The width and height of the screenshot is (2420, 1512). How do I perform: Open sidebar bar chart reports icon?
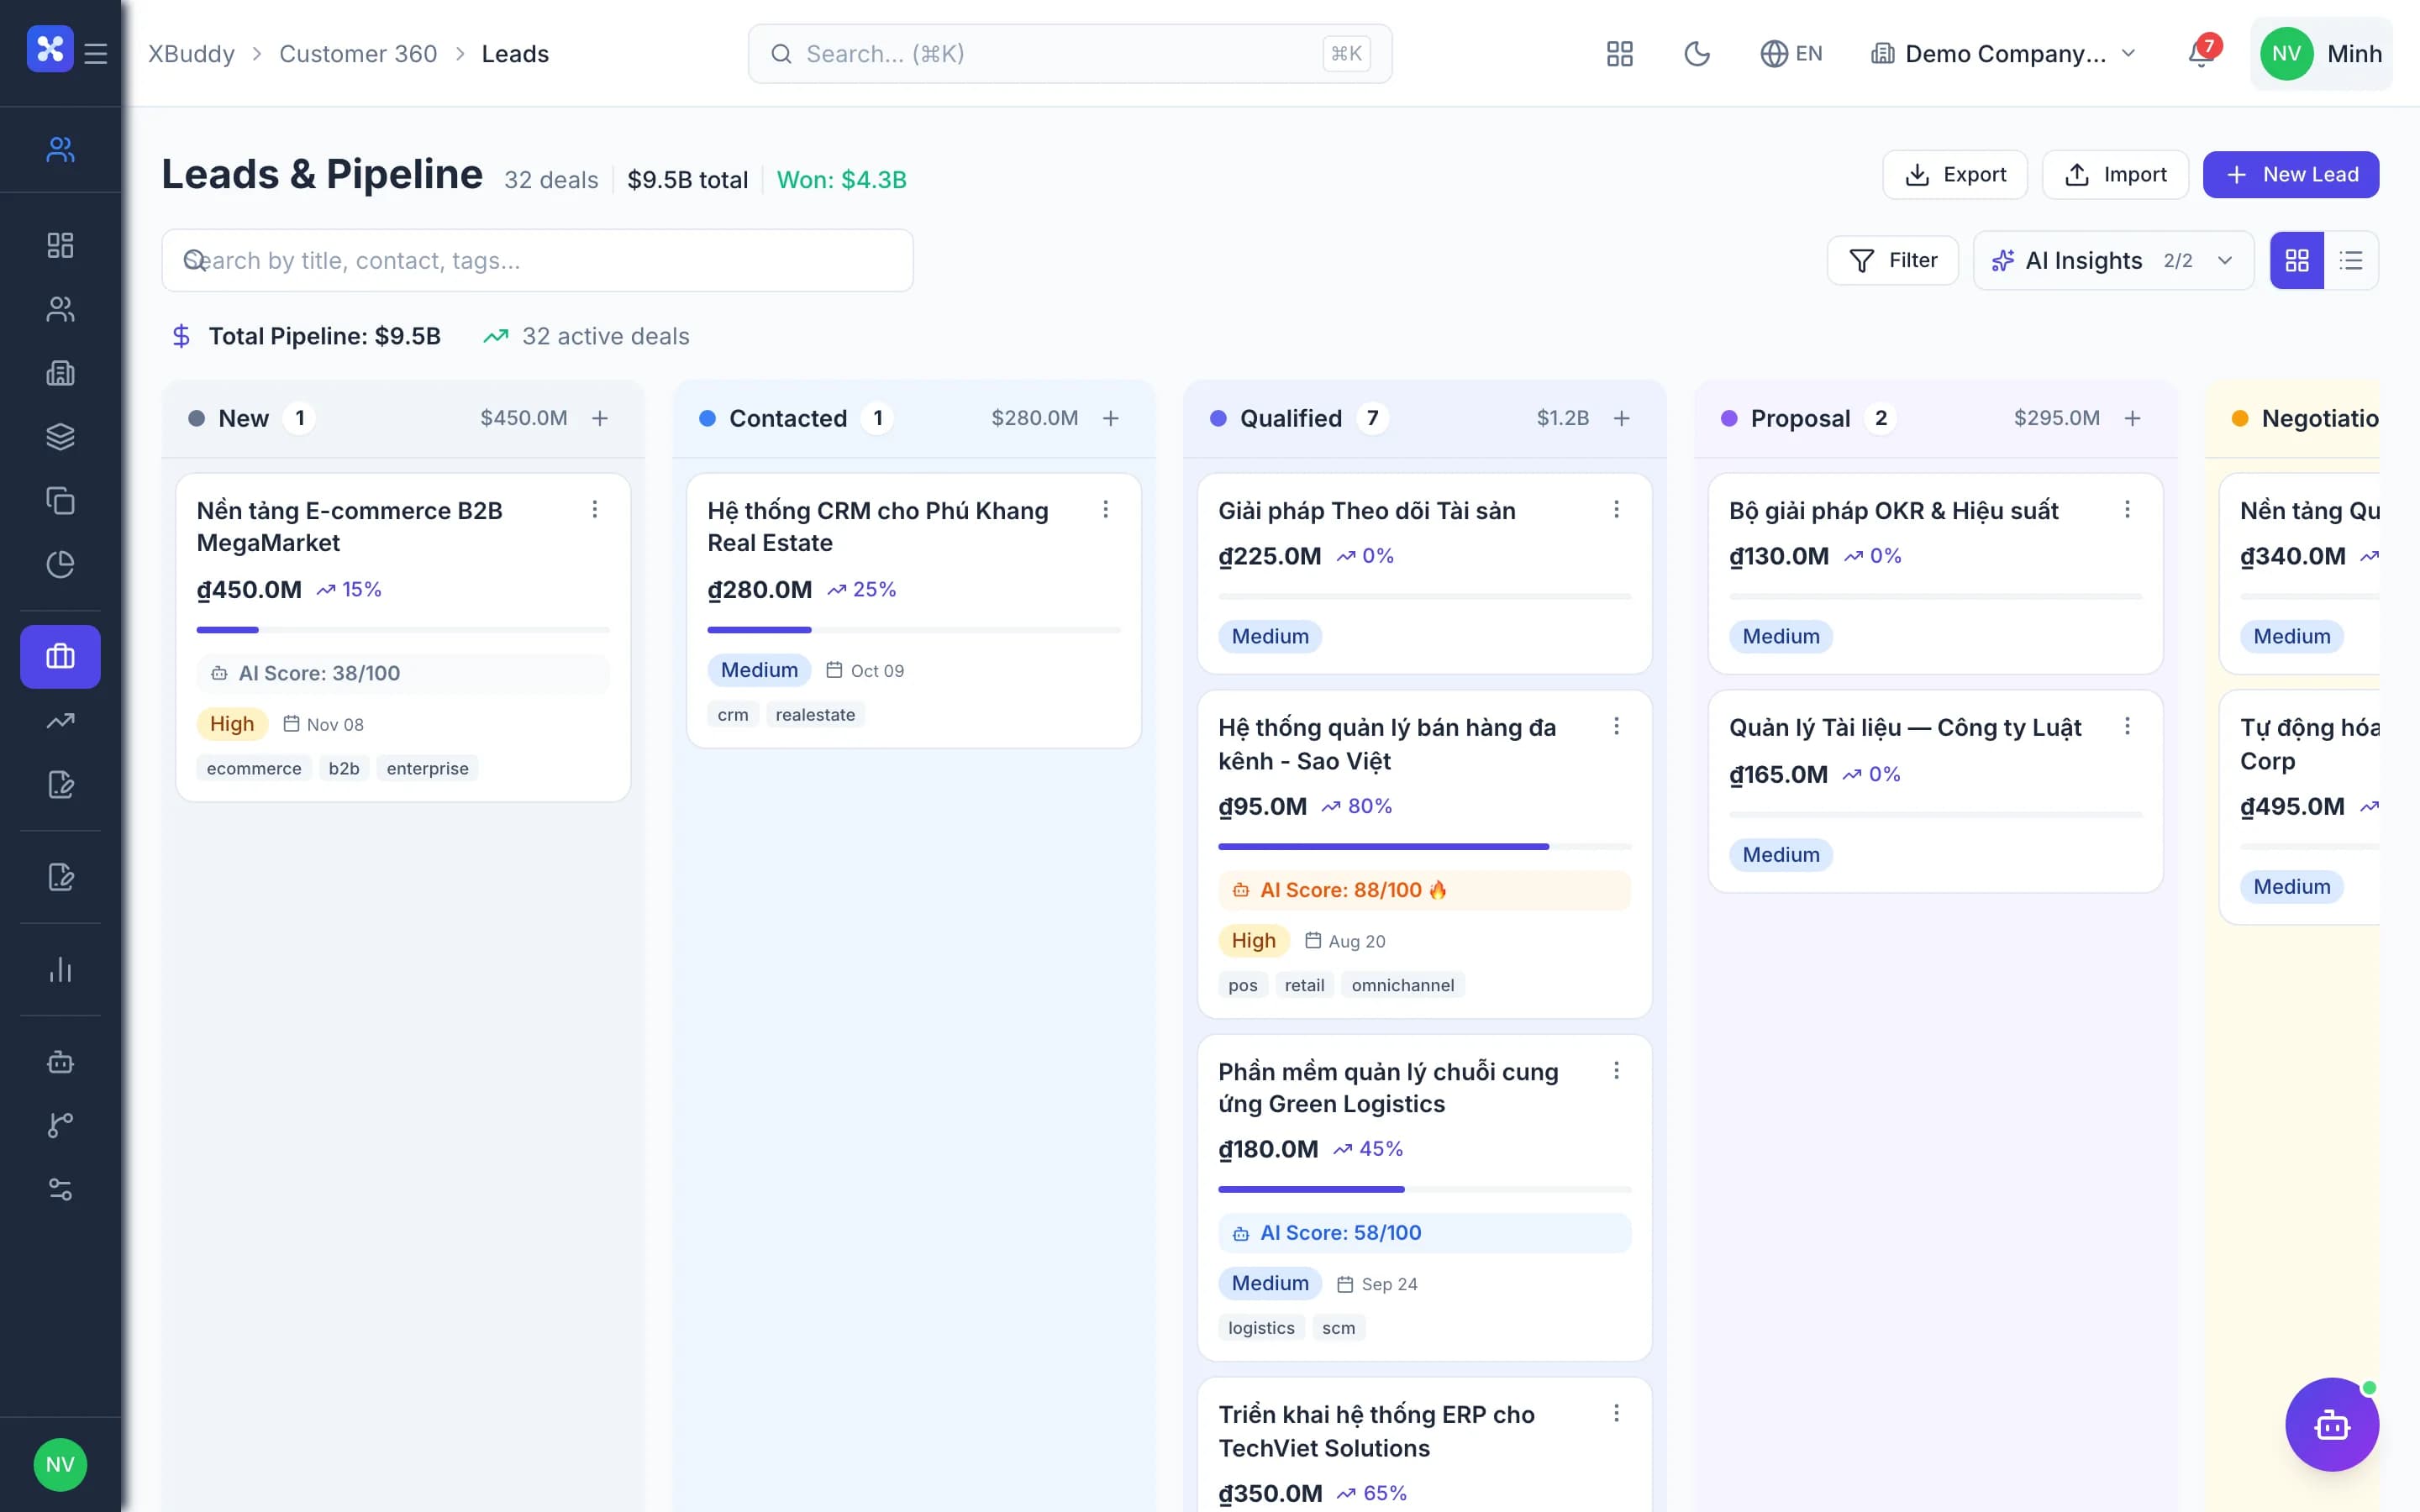60,969
